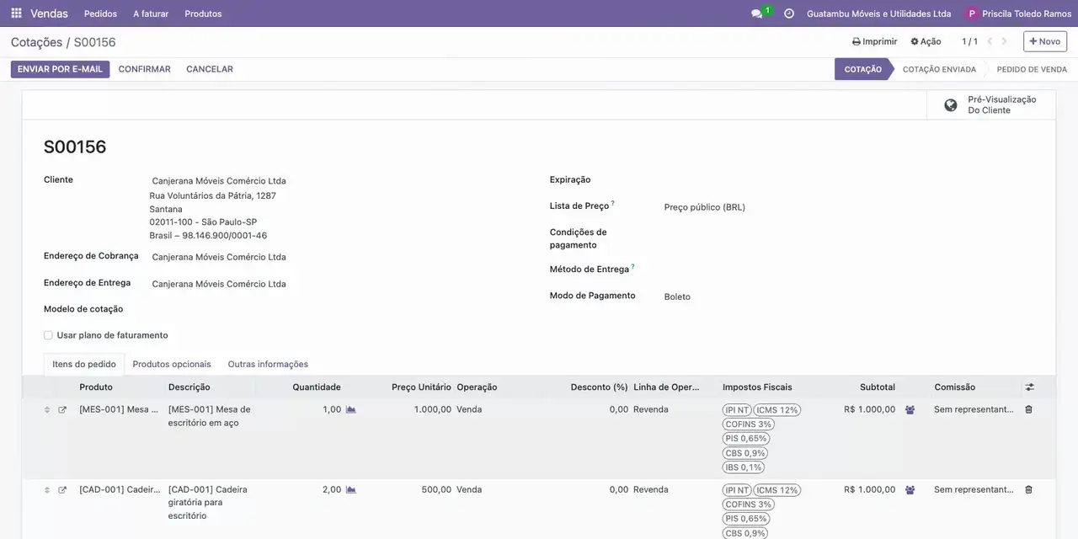Delete the CAD-001 order line
This screenshot has width=1078, height=539.
[x=1028, y=489]
